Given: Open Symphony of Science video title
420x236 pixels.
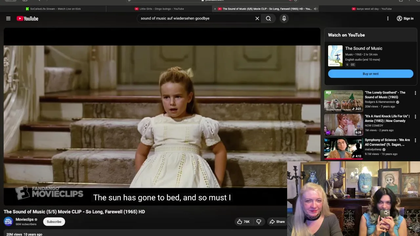Looking at the screenshot, I should point(387,142).
